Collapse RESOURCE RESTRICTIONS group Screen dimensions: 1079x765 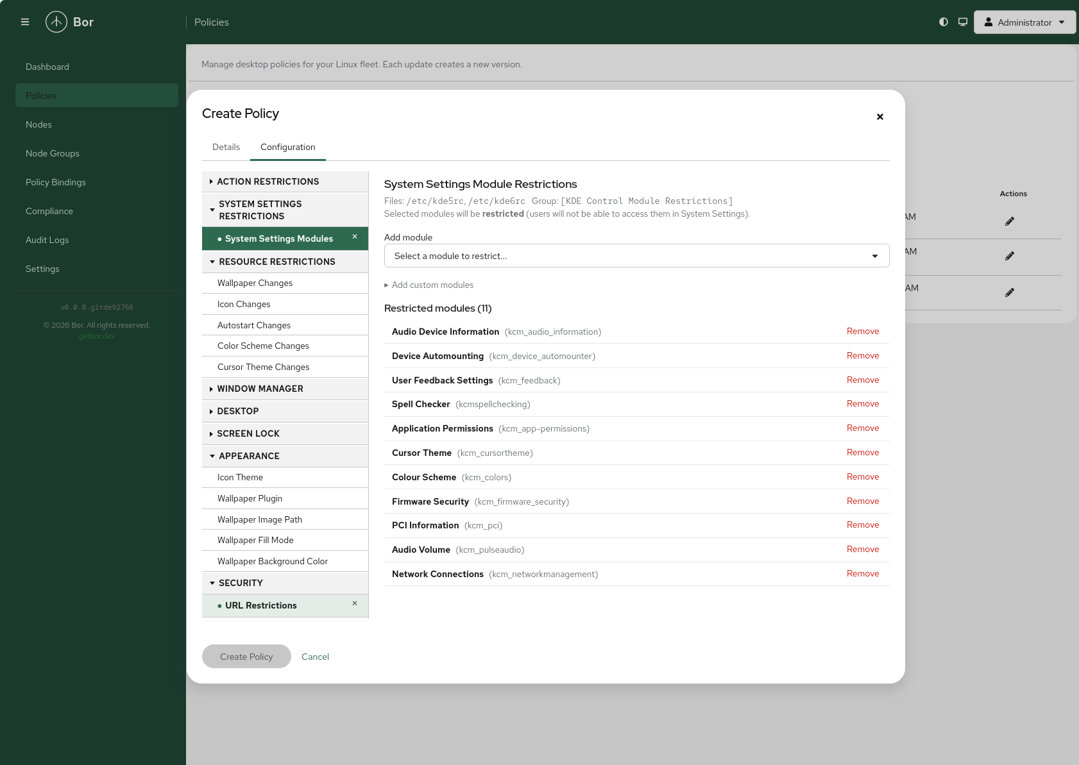(x=285, y=262)
